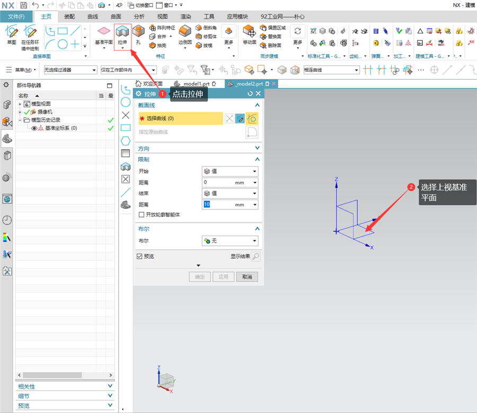Open the Boolean (布尔) None dropdown

(230, 241)
